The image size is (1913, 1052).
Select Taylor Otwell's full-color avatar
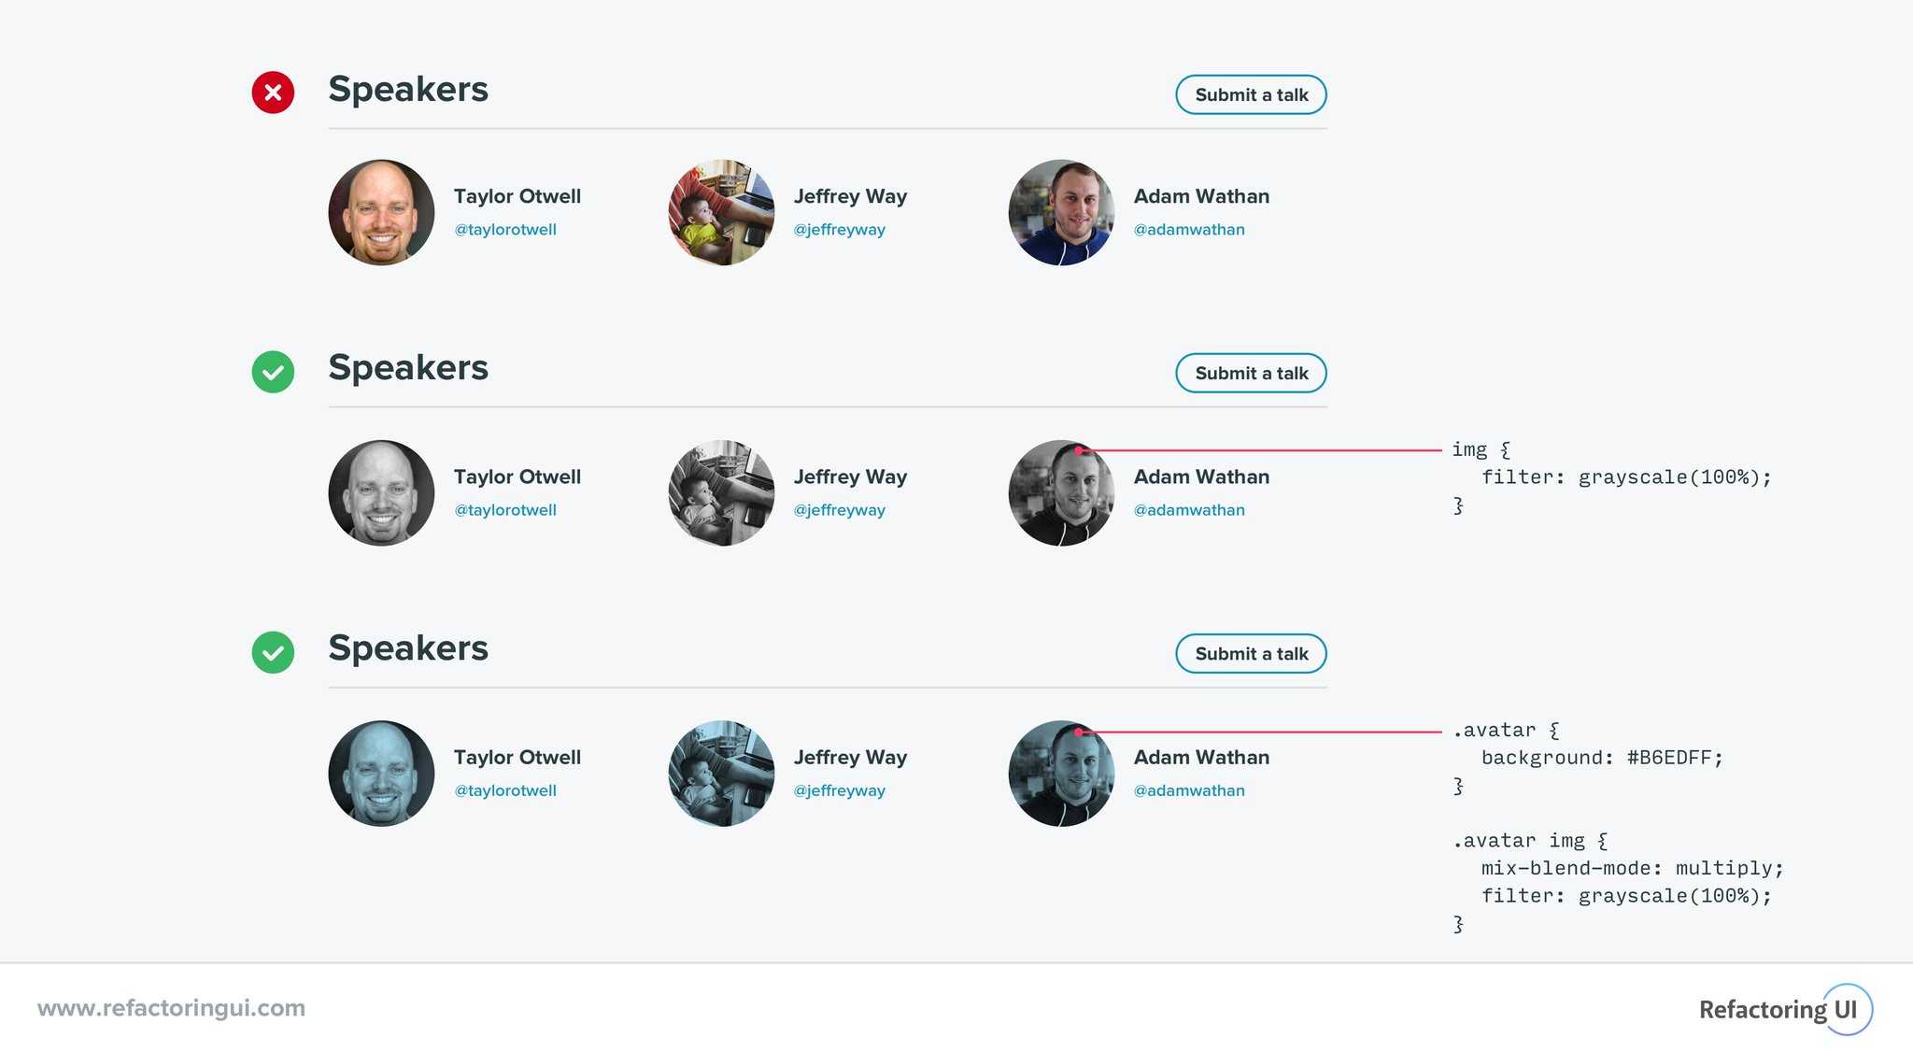point(381,212)
